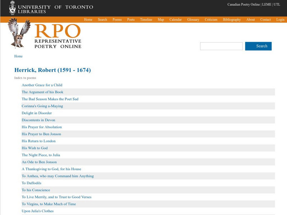Open the Calendar menu item

[175, 20]
